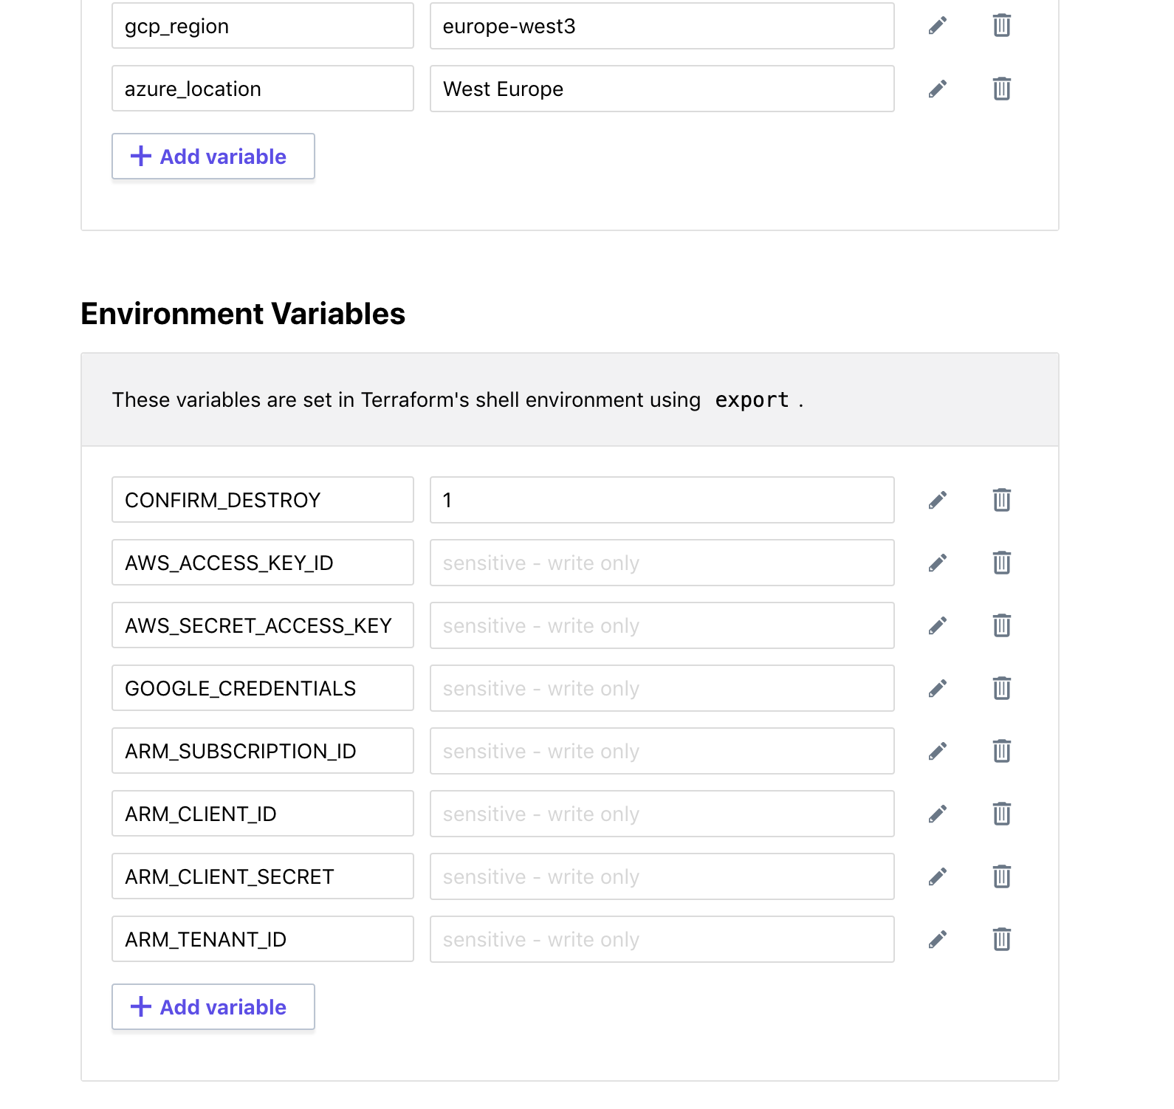Click the ARM_CLIENT_ID key field
The width and height of the screenshot is (1174, 1109).
[263, 814]
